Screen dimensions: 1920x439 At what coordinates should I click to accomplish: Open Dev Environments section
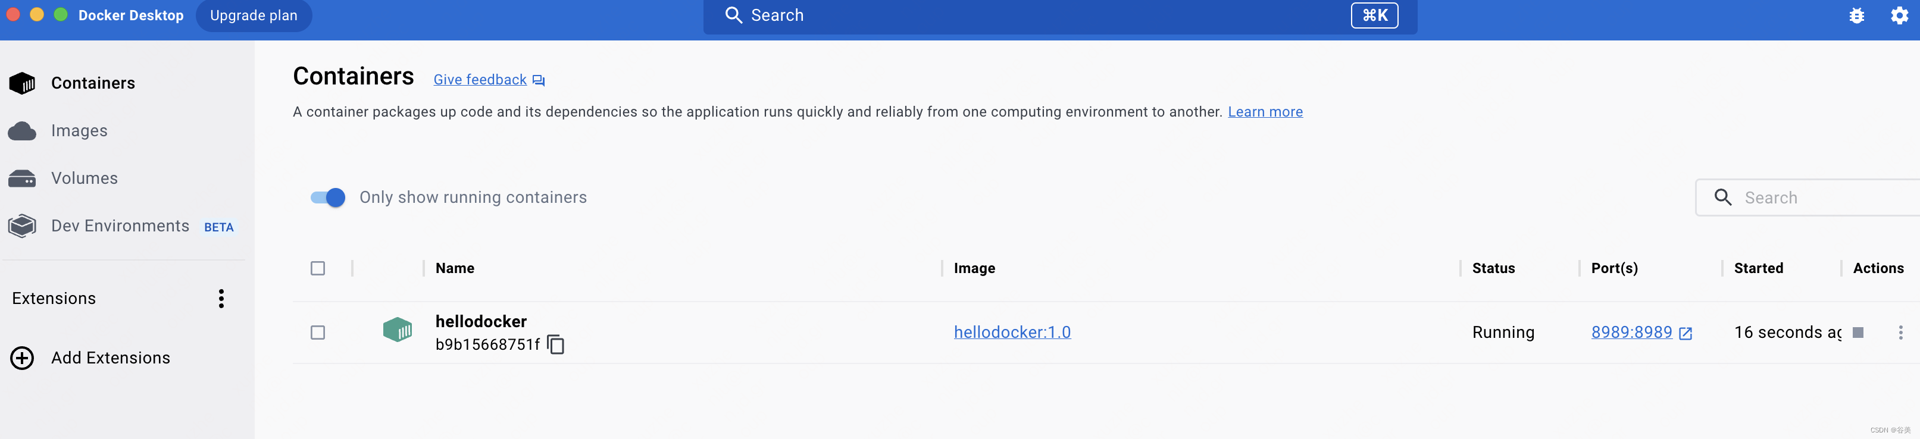[120, 226]
